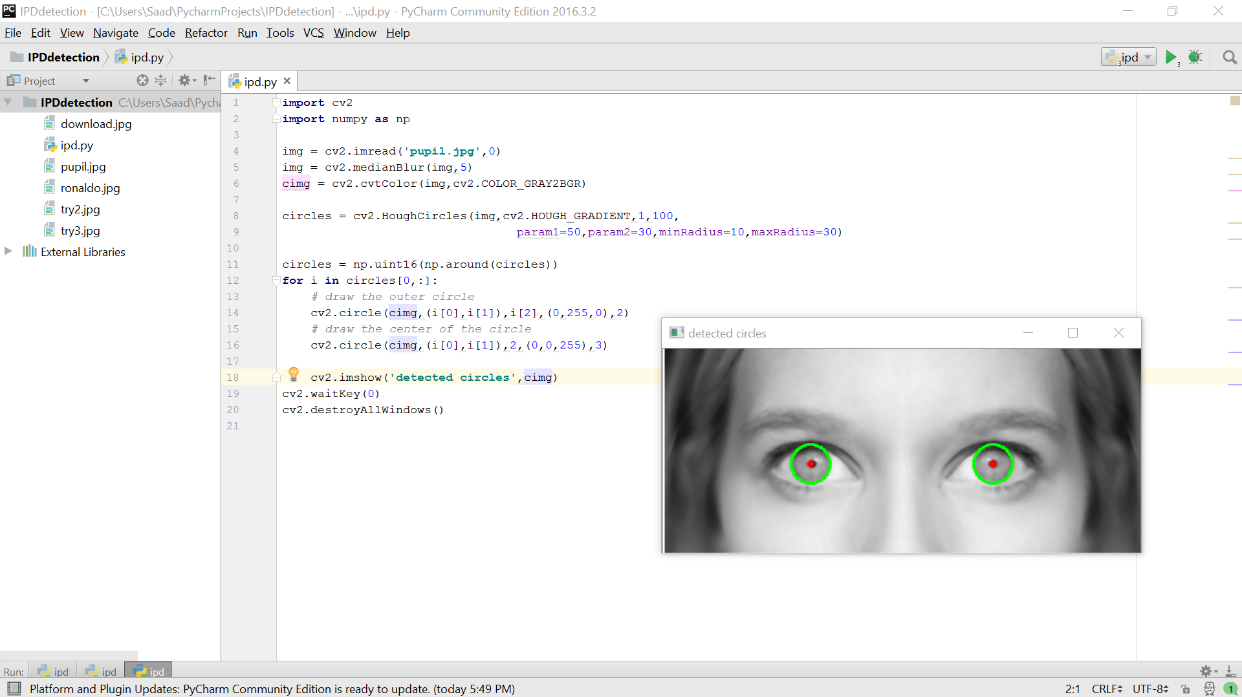
Task: Open project panel settings gear
Action: (x=185, y=80)
